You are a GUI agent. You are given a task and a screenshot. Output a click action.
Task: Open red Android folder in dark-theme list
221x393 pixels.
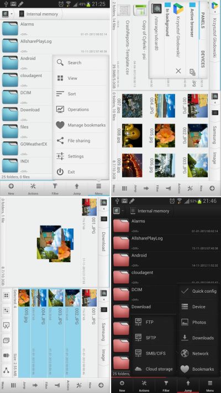(166, 259)
